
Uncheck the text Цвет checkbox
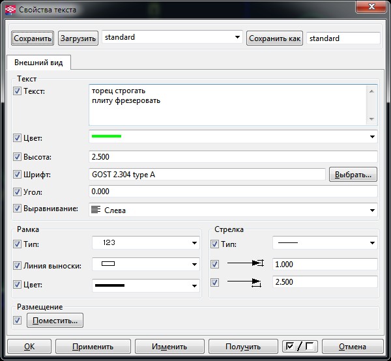pyautogui.click(x=17, y=137)
